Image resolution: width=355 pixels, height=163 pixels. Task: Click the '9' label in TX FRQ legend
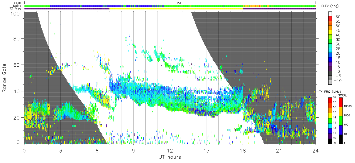(x=335, y=143)
